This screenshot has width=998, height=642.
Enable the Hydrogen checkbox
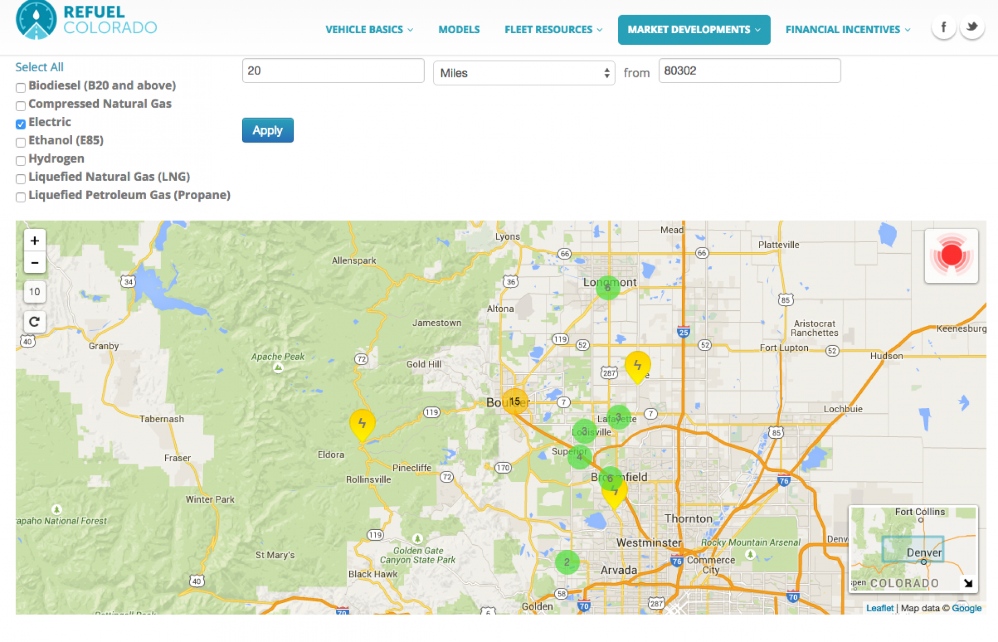(x=21, y=161)
